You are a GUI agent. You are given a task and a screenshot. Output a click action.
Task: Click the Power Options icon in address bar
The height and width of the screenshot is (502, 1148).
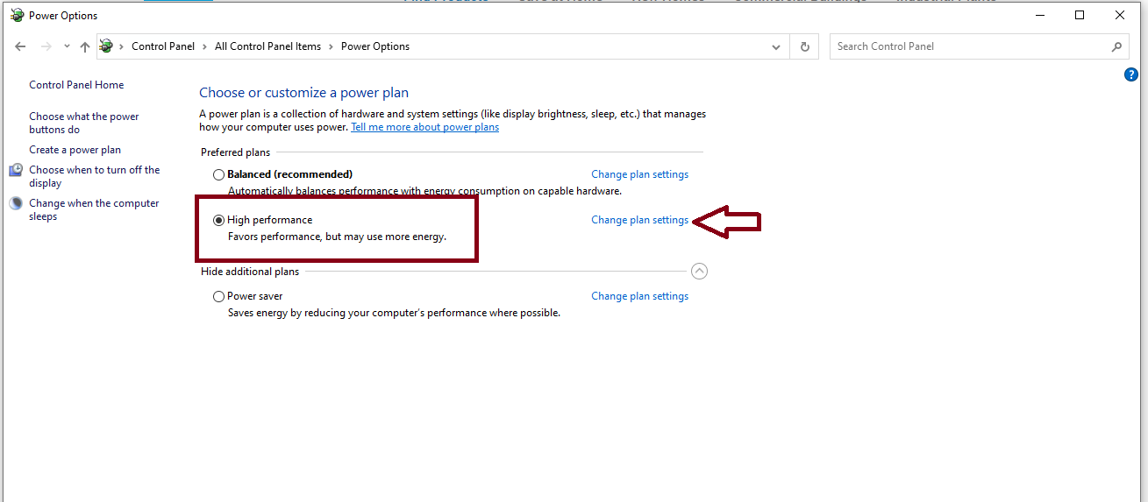(107, 46)
